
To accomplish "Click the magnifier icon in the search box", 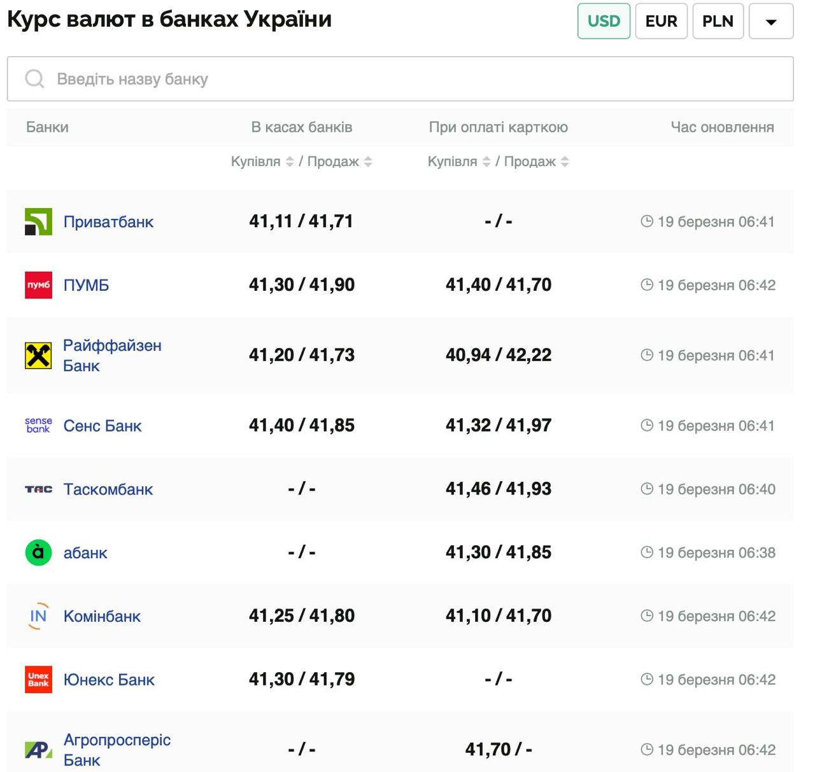I will [34, 79].
